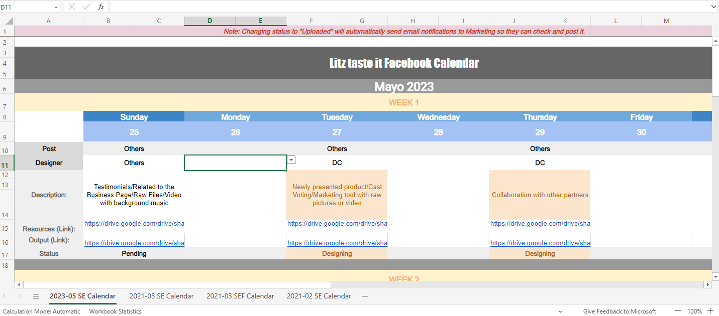Click Give Feedback to Microsoft
This screenshot has width=719, height=316.
pos(620,311)
